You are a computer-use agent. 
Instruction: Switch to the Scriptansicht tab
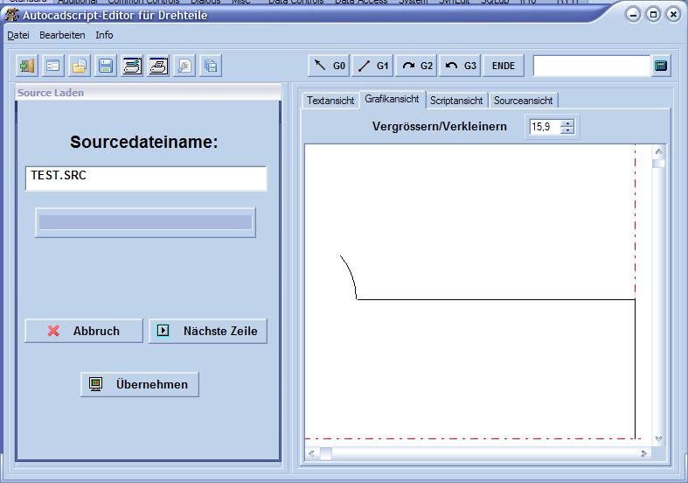(x=455, y=101)
